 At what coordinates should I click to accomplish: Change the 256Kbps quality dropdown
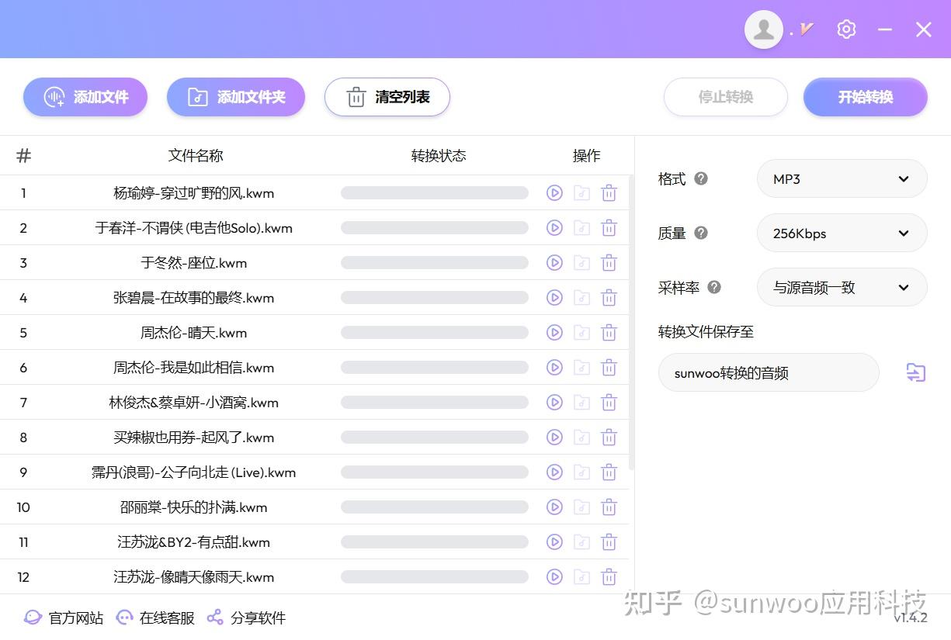point(842,233)
